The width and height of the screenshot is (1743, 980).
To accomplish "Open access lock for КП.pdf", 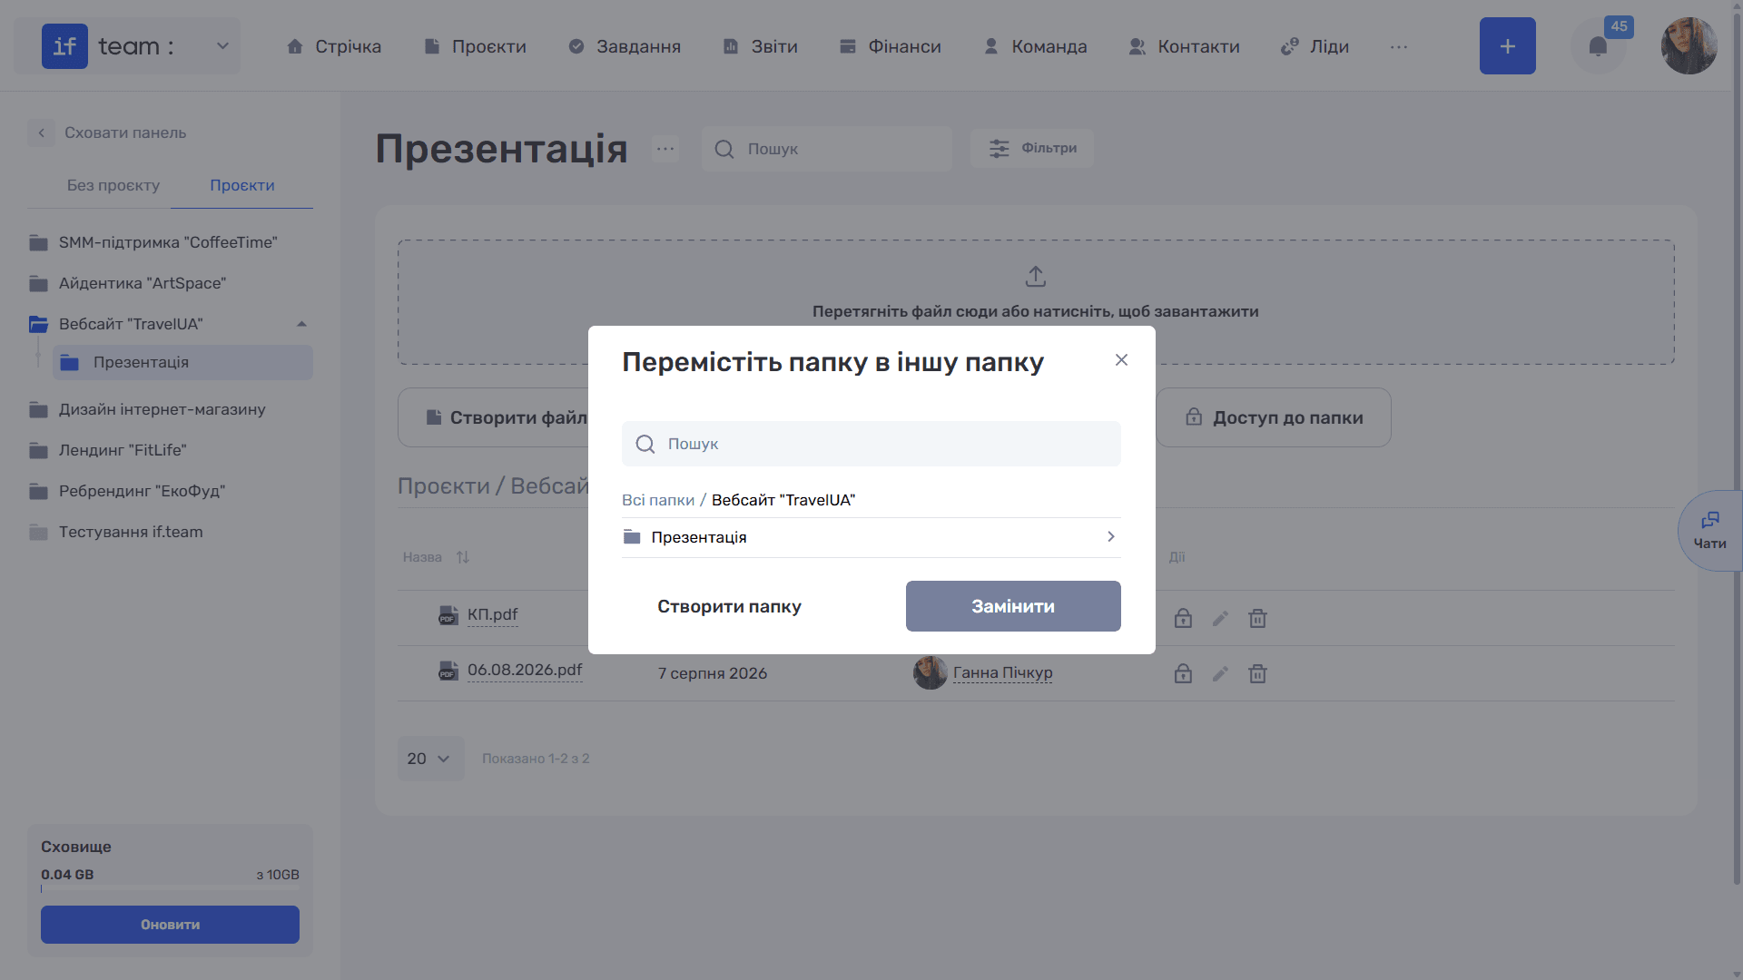I will click(x=1183, y=618).
